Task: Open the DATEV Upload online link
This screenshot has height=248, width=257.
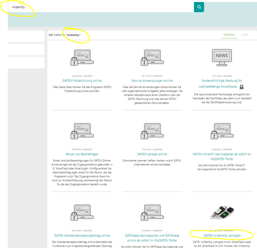Action: 152,154
